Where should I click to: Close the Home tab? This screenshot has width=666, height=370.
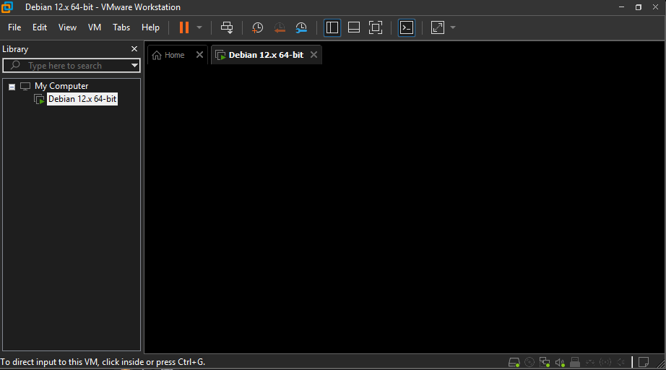click(x=199, y=55)
